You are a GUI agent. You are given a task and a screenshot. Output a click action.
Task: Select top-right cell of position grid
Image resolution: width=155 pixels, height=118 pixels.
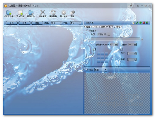point(106,53)
